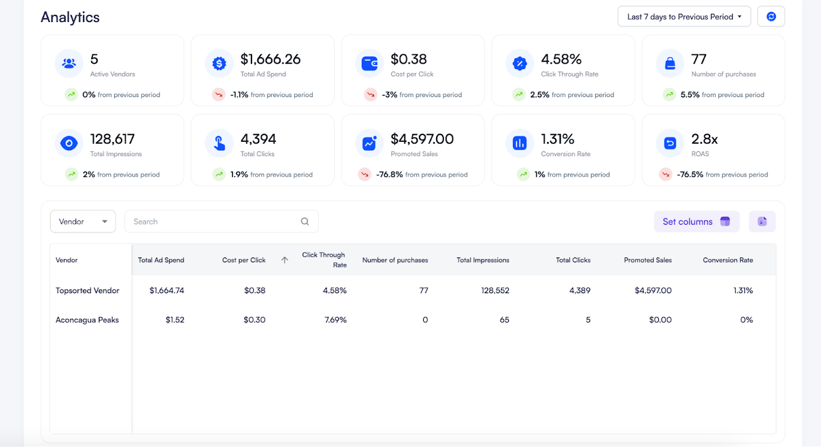Select the Cost per Click card icon
821x447 pixels.
[x=369, y=63]
